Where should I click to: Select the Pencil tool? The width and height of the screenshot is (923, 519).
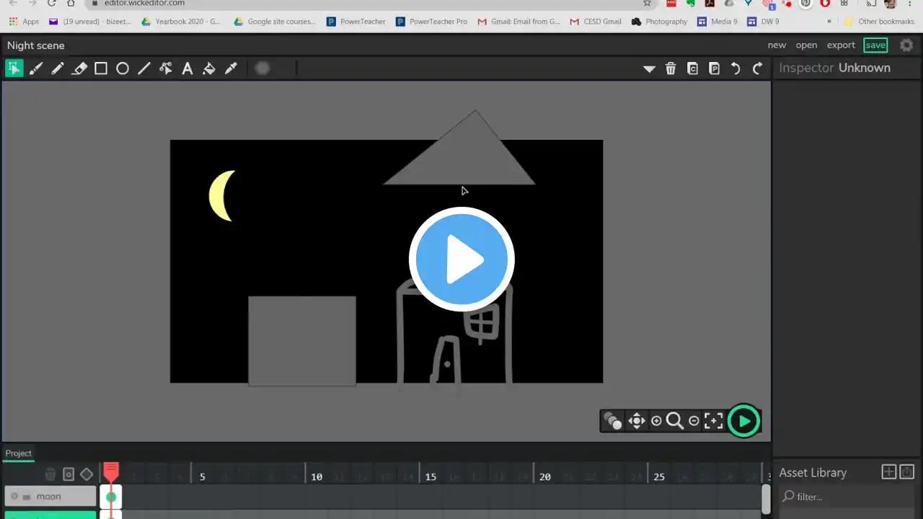58,68
